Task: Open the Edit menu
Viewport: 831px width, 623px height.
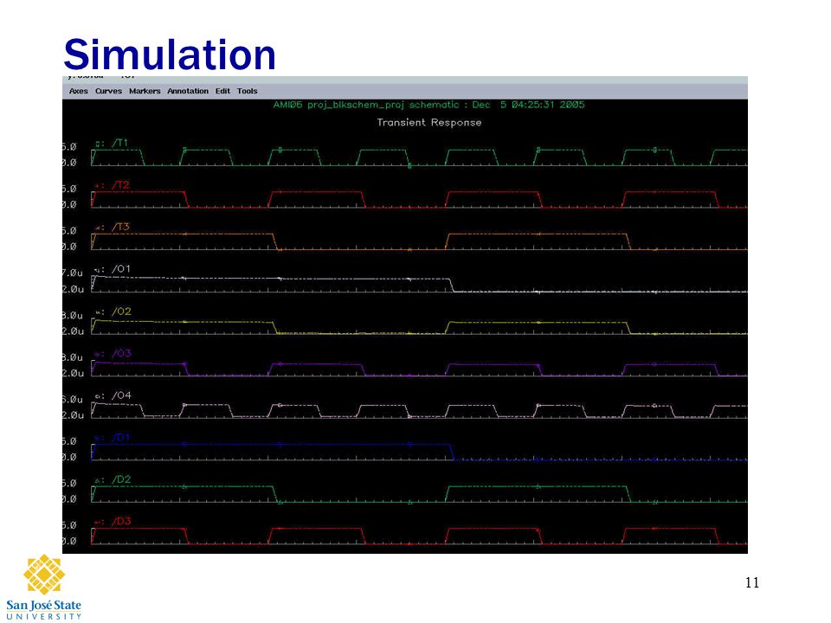Action: pyautogui.click(x=222, y=91)
